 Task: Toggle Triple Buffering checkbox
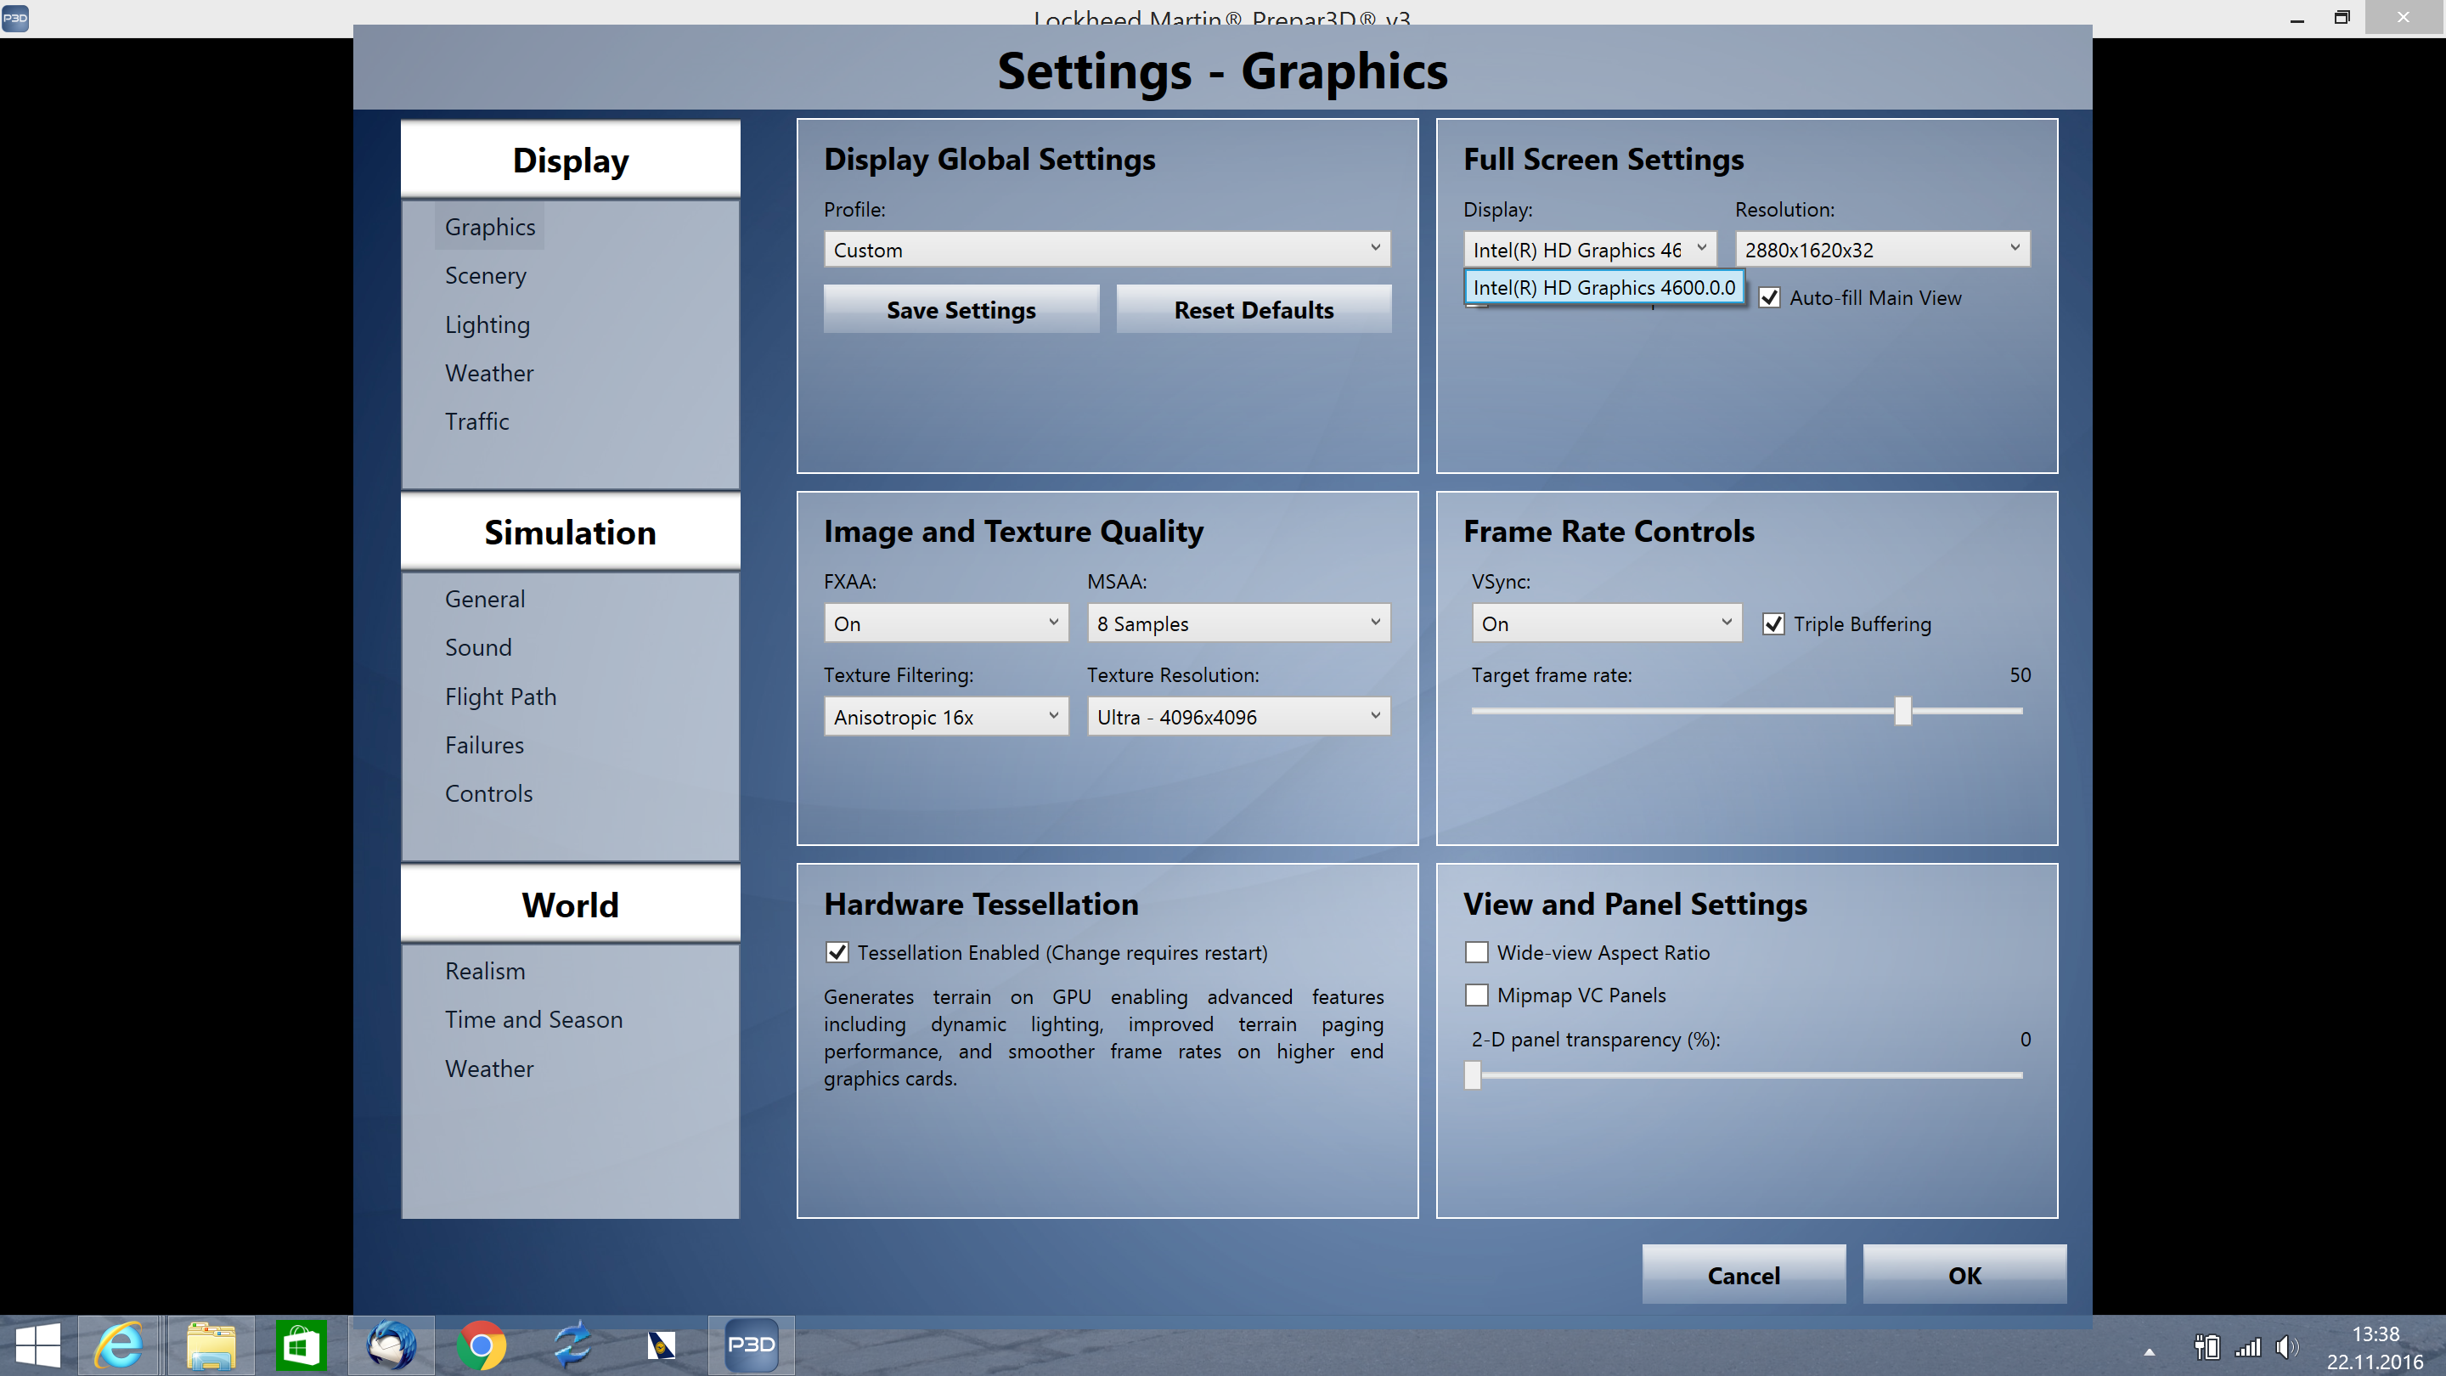pyautogui.click(x=1773, y=624)
